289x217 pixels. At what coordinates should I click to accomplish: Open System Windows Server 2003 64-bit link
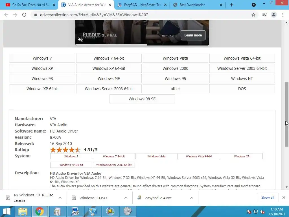point(114,165)
